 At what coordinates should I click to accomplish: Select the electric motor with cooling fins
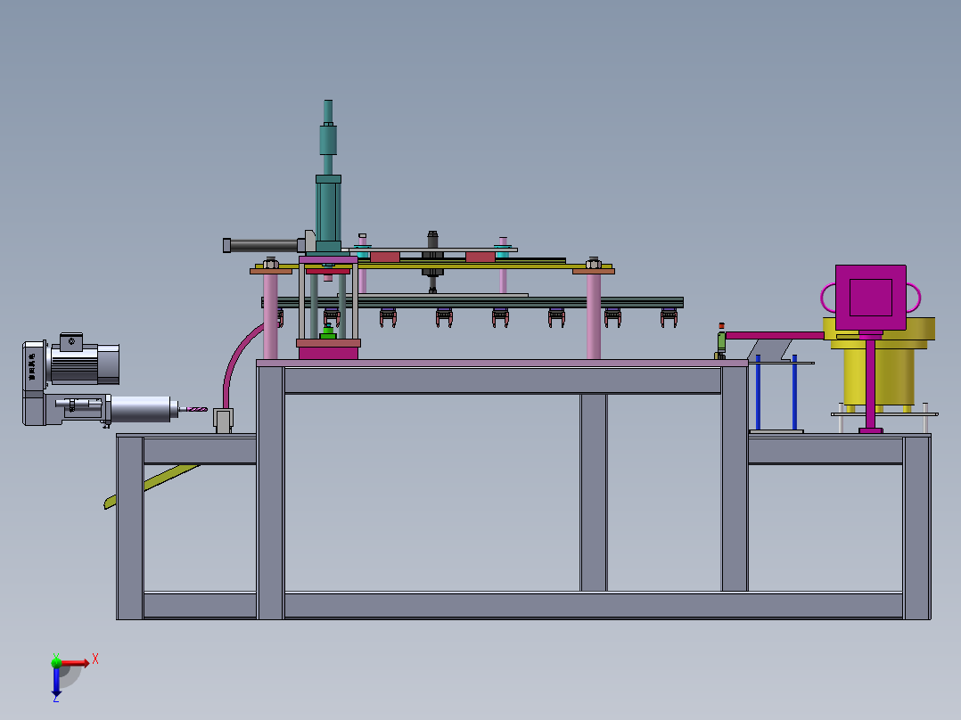click(x=85, y=359)
